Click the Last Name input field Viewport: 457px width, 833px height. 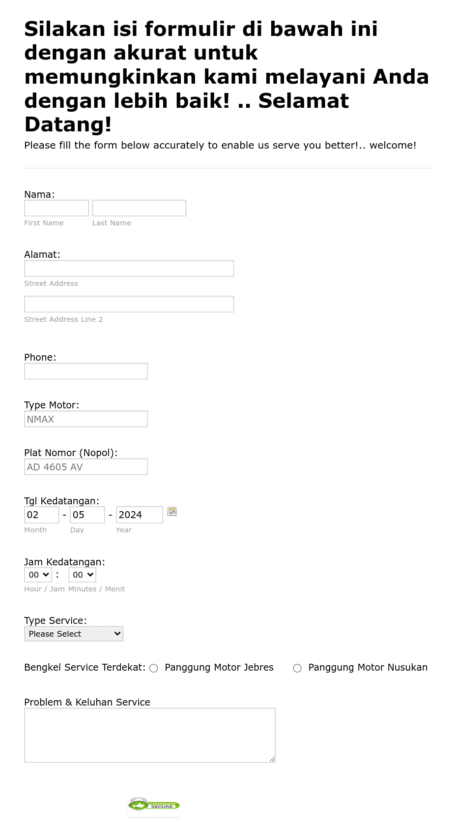139,208
